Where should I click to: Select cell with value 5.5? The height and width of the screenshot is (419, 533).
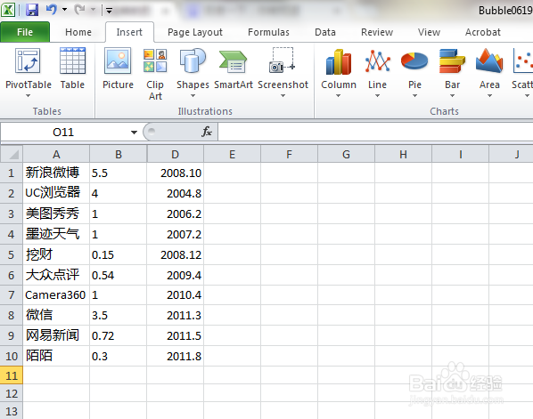(x=119, y=173)
